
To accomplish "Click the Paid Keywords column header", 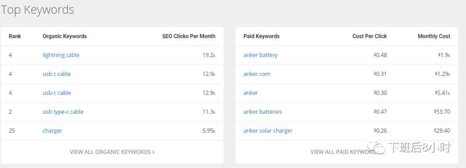I will tap(261, 36).
